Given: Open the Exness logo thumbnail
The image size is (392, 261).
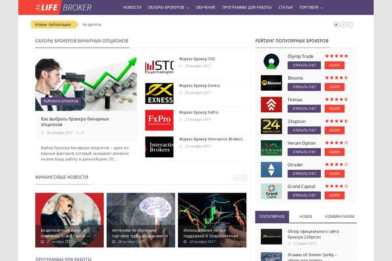Looking at the screenshot, I should pos(159,93).
